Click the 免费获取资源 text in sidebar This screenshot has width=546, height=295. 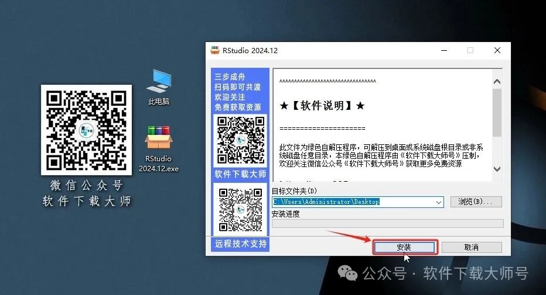[x=238, y=107]
